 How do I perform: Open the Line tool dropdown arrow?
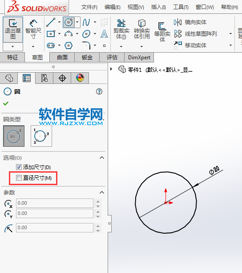[59, 22]
